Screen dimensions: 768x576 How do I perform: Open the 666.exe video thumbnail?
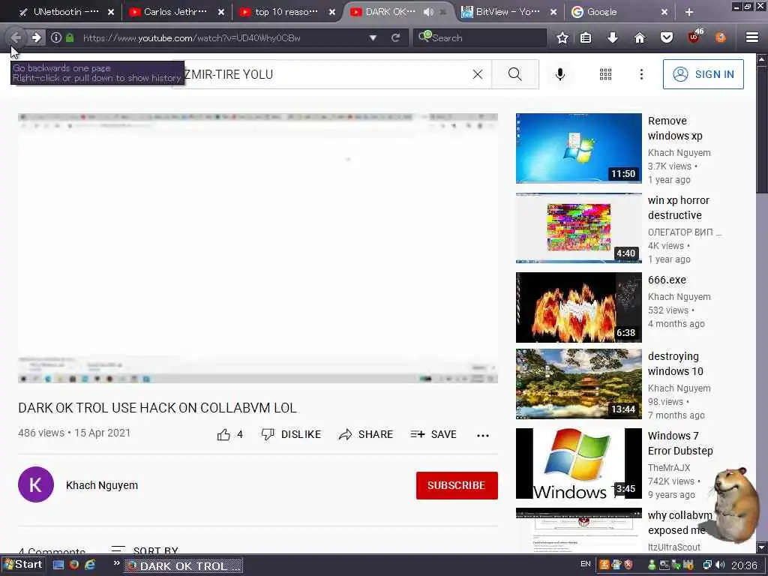578,307
